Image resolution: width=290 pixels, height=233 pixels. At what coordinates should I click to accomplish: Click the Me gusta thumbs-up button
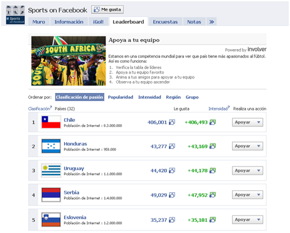tap(107, 9)
